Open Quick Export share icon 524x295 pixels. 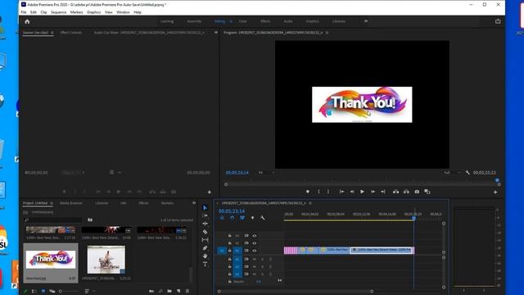pyautogui.click(x=498, y=21)
